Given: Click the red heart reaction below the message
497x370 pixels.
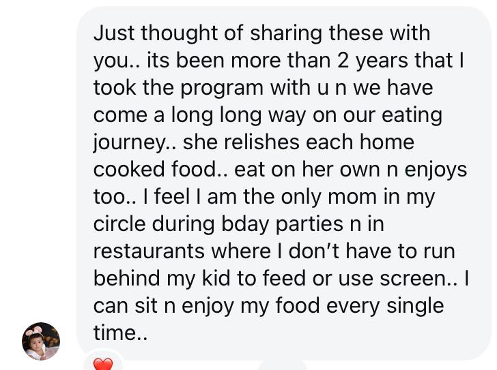Looking at the screenshot, I should pos(102,364).
